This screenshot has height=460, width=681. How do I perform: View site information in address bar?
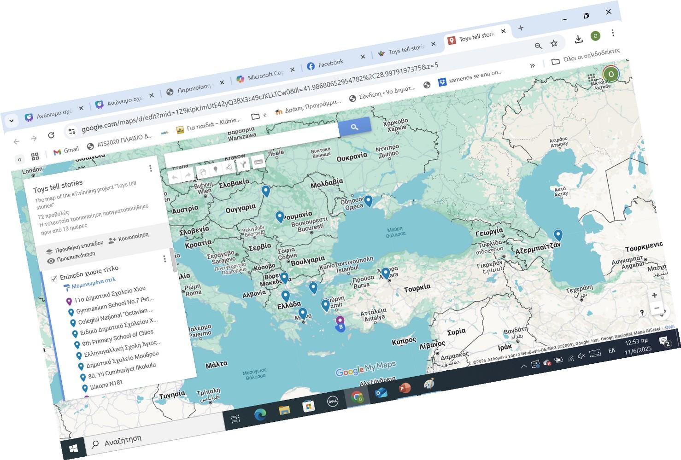coord(71,132)
